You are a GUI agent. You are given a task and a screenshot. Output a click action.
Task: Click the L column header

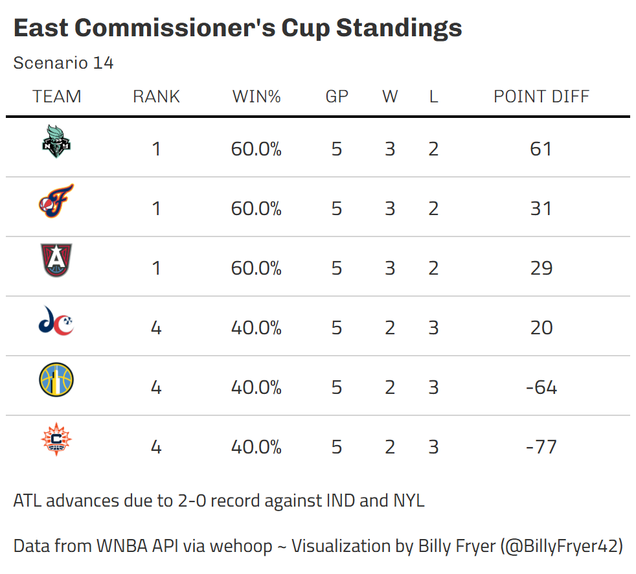pos(433,97)
